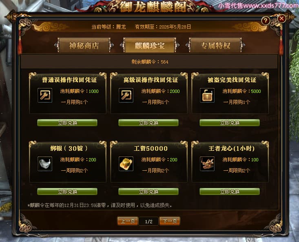Click the 王者龙心 dragon heart icon
Screen dimensions: 299x242
point(207,164)
